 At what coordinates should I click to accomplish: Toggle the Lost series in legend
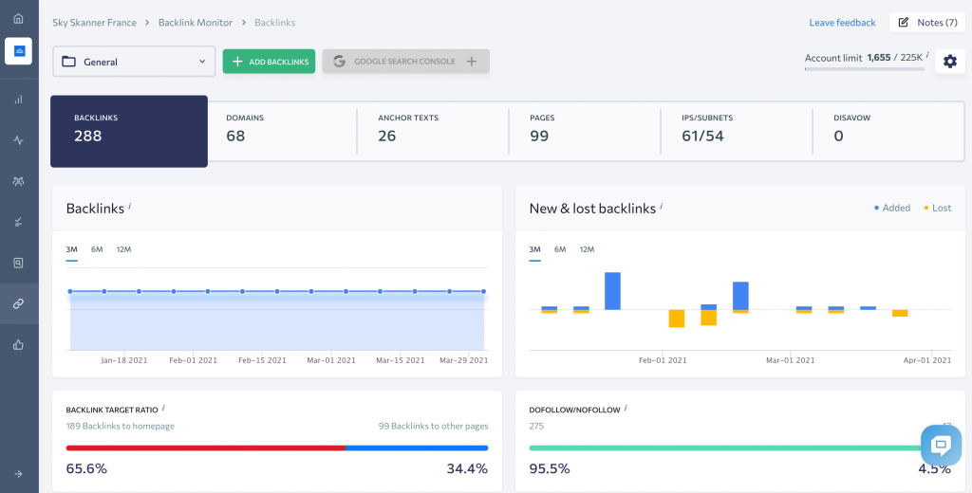937,208
